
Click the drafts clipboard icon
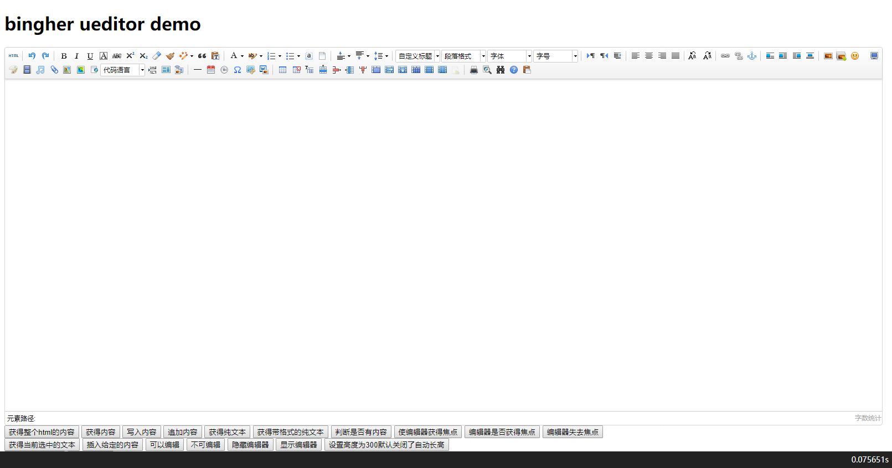point(527,70)
